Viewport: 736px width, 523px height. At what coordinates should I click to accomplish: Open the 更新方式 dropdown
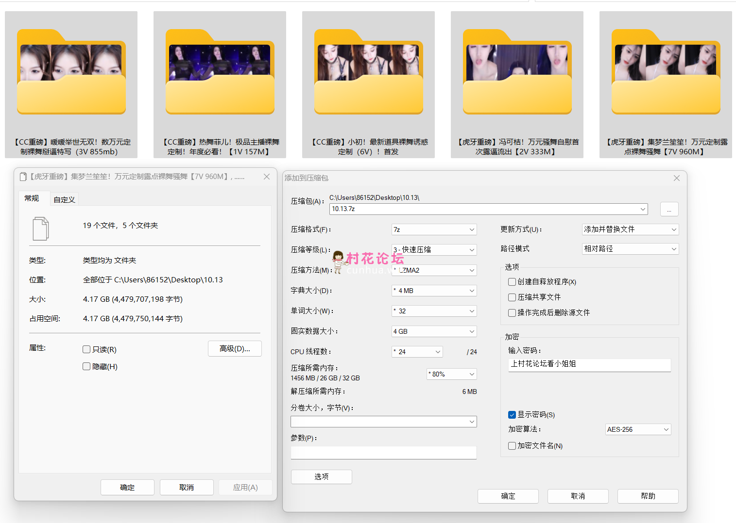point(631,229)
